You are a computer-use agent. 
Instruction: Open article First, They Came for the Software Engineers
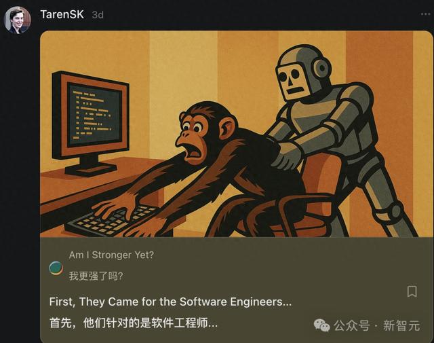[x=170, y=302]
